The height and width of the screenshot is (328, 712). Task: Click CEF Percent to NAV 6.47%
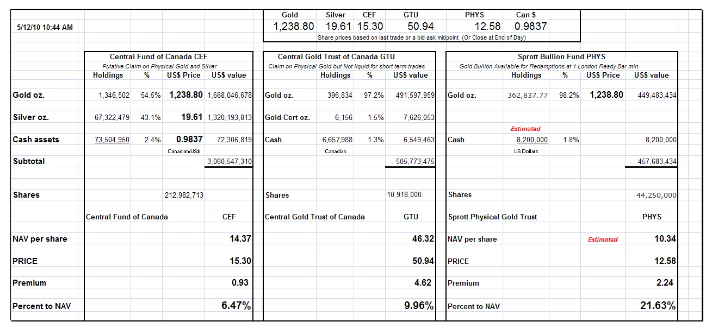click(x=236, y=306)
